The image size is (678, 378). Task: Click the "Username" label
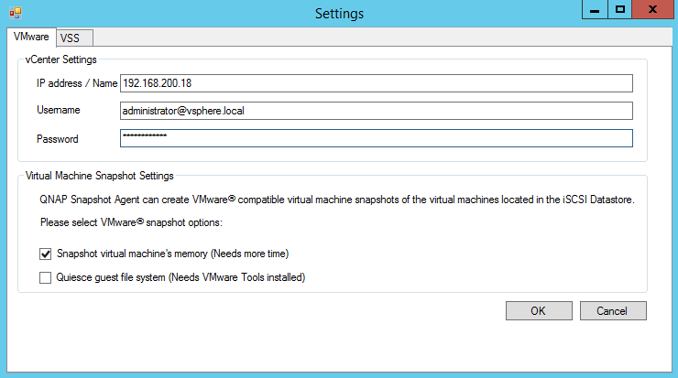(59, 110)
